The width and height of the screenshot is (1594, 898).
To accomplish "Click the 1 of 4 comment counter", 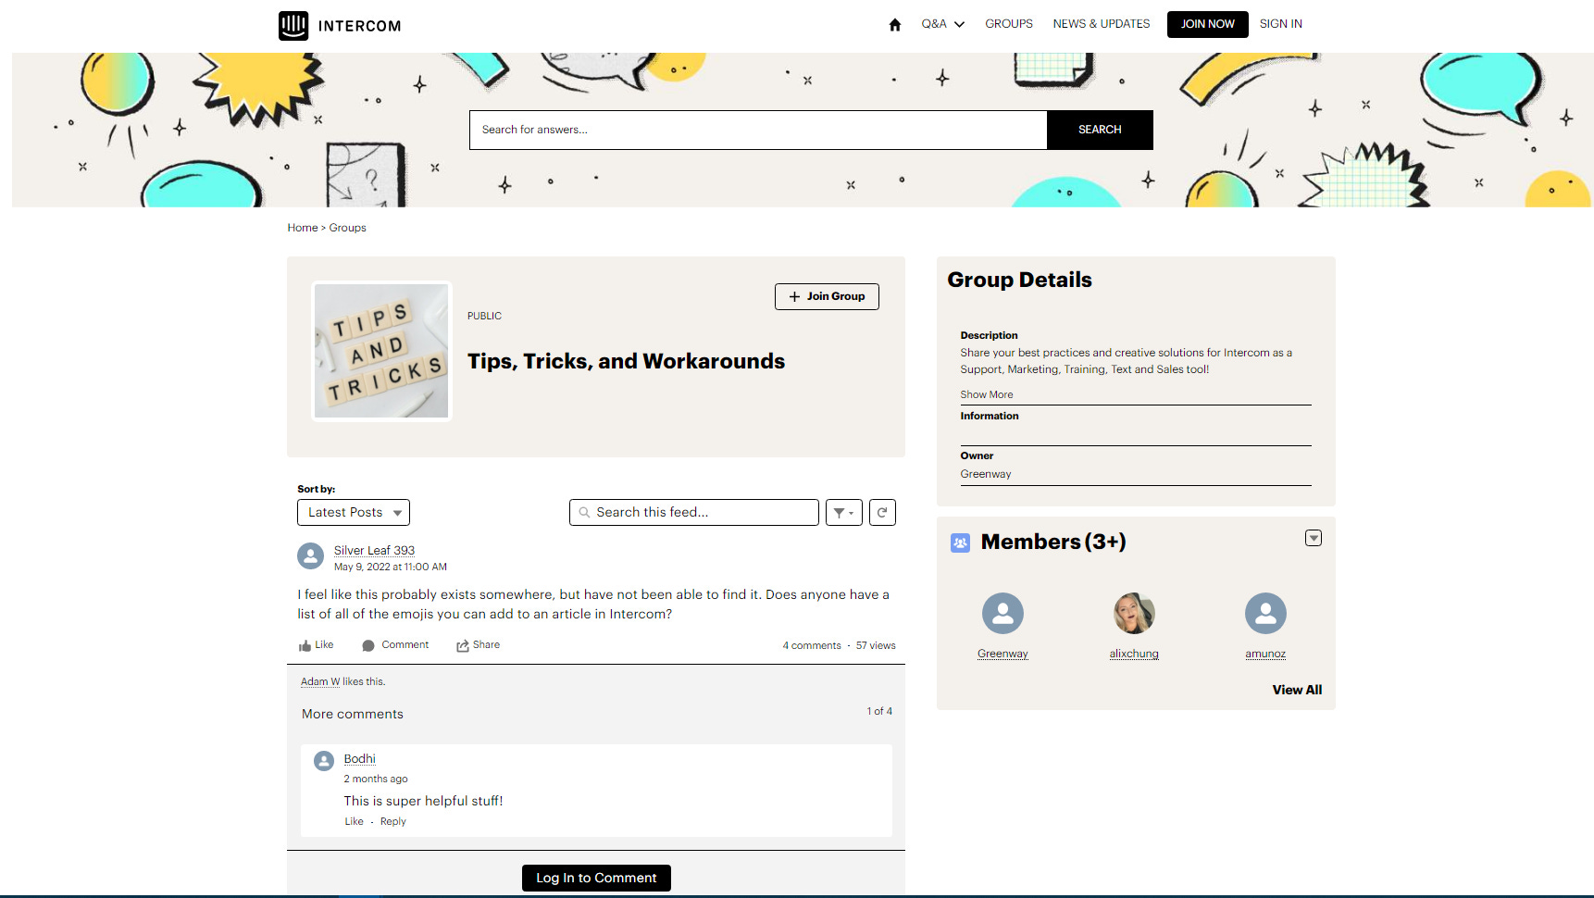I will coord(879,711).
